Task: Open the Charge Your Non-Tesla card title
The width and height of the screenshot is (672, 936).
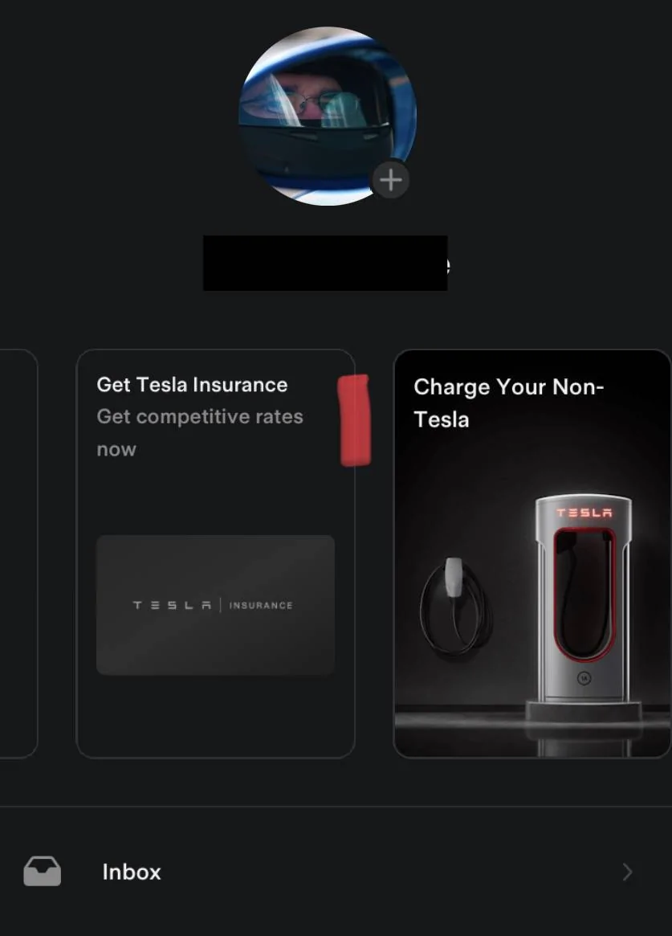Action: coord(509,403)
